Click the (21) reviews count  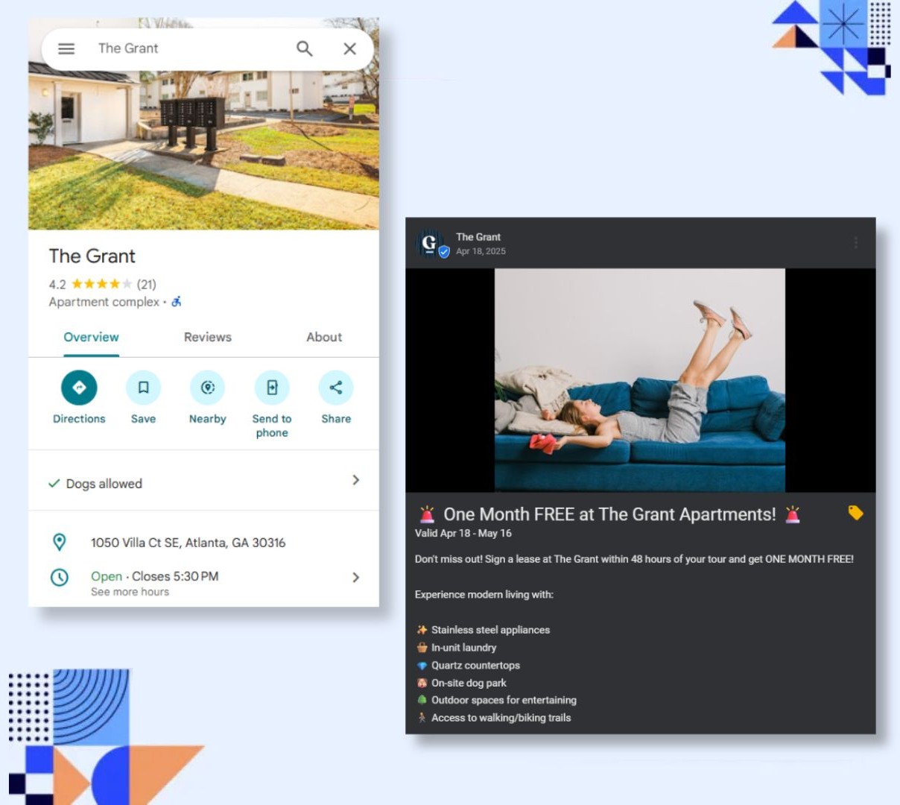(x=147, y=284)
